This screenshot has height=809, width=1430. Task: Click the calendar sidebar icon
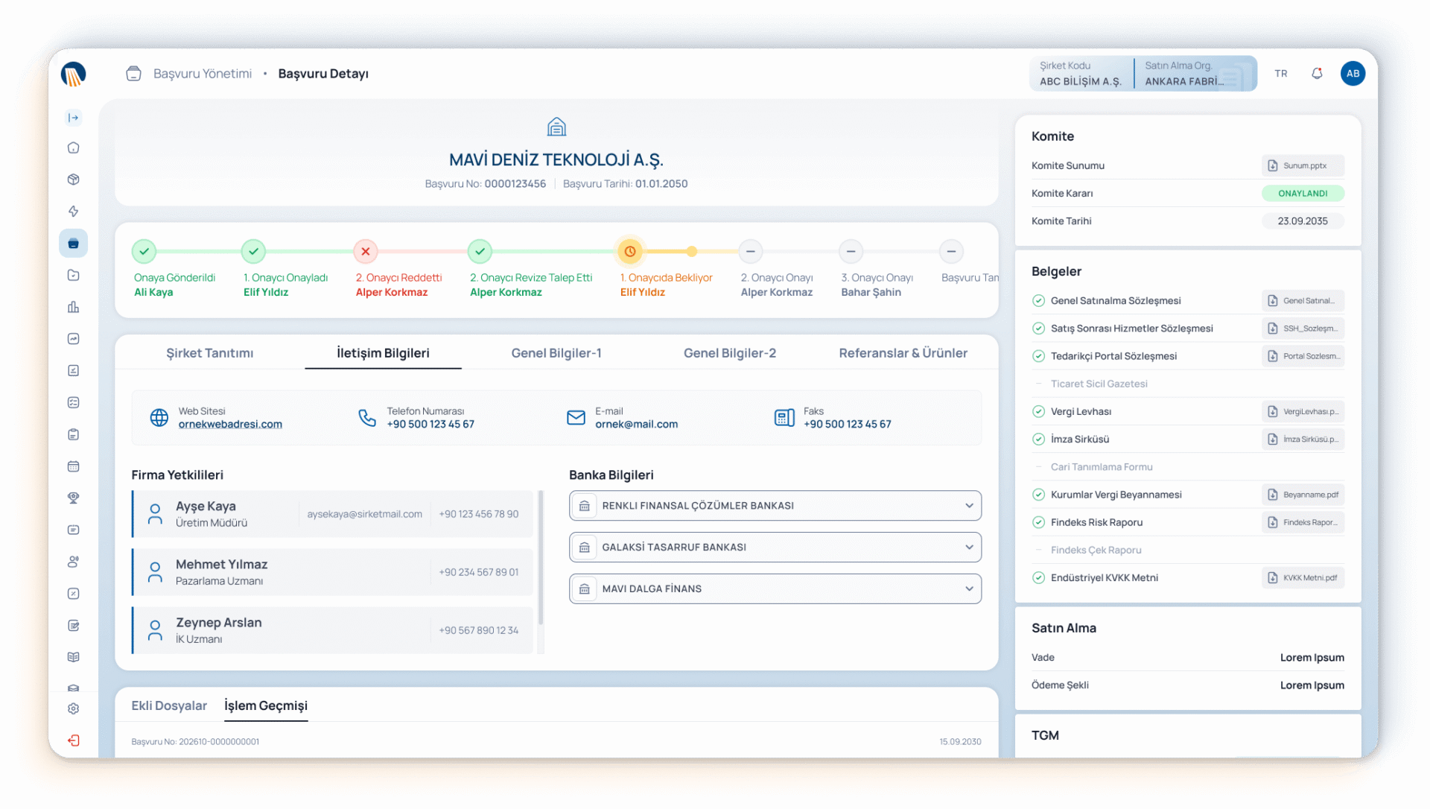coord(73,466)
